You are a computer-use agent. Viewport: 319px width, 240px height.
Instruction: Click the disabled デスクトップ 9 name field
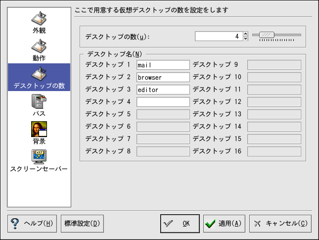tap(274, 65)
